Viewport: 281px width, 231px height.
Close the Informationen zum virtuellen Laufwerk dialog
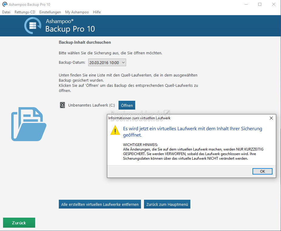[271, 118]
